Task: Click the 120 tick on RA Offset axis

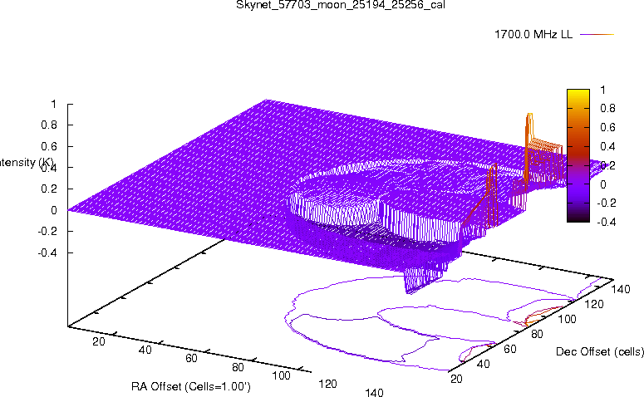Action: 327,385
